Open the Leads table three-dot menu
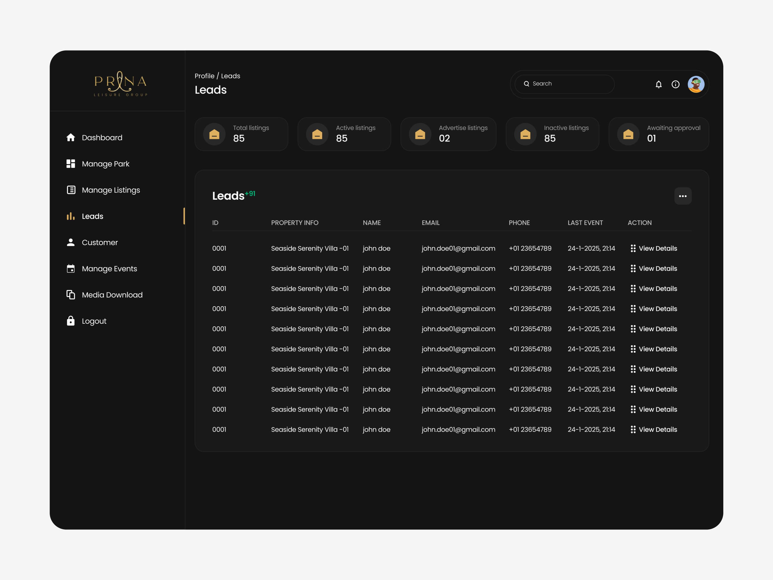Screen dimensions: 773x580 pos(683,196)
